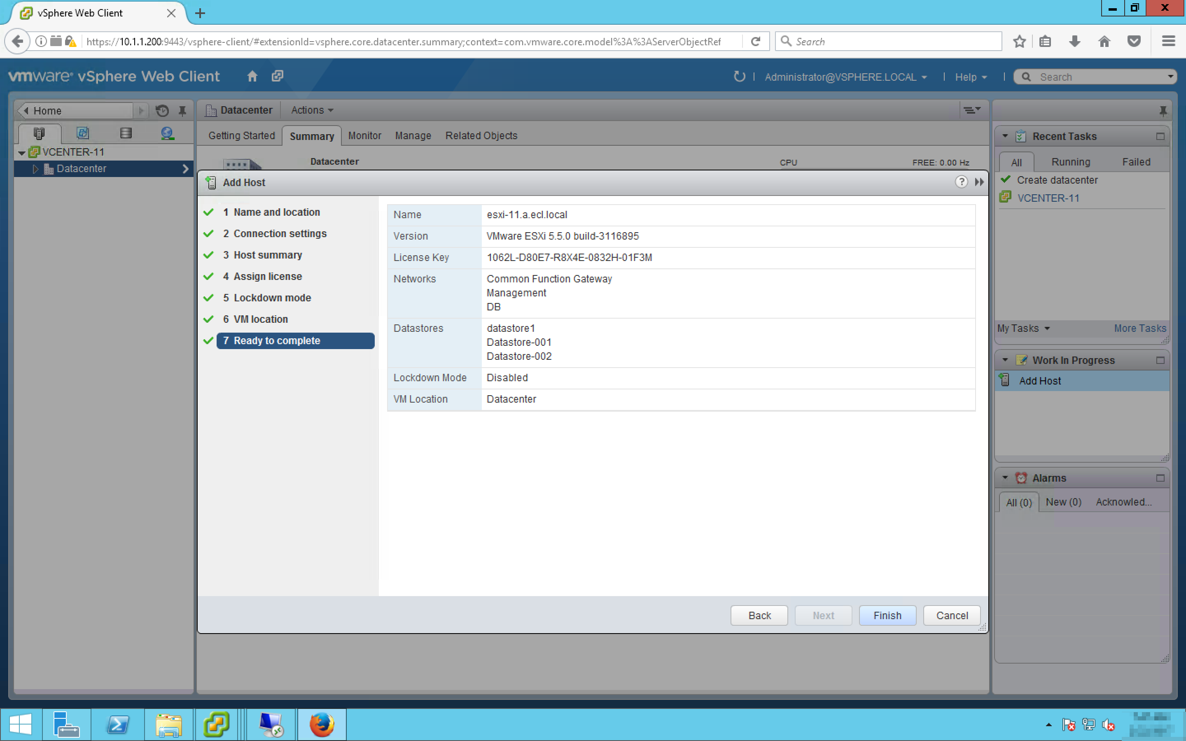Open the Hosts and Clusters inventory tab icon
The height and width of the screenshot is (741, 1186).
(39, 133)
